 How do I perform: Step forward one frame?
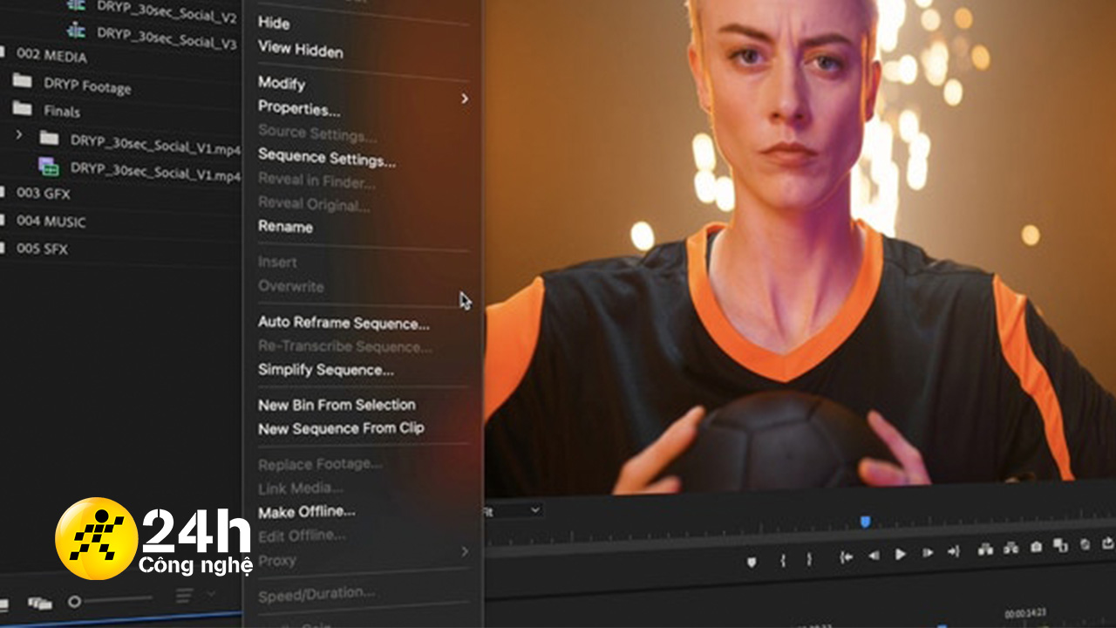(x=928, y=552)
